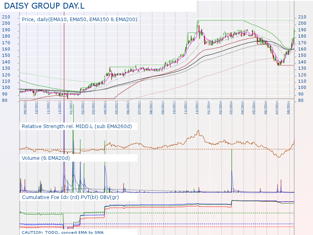
Task: Click the 210 value on left price axis
Action: [6, 17]
